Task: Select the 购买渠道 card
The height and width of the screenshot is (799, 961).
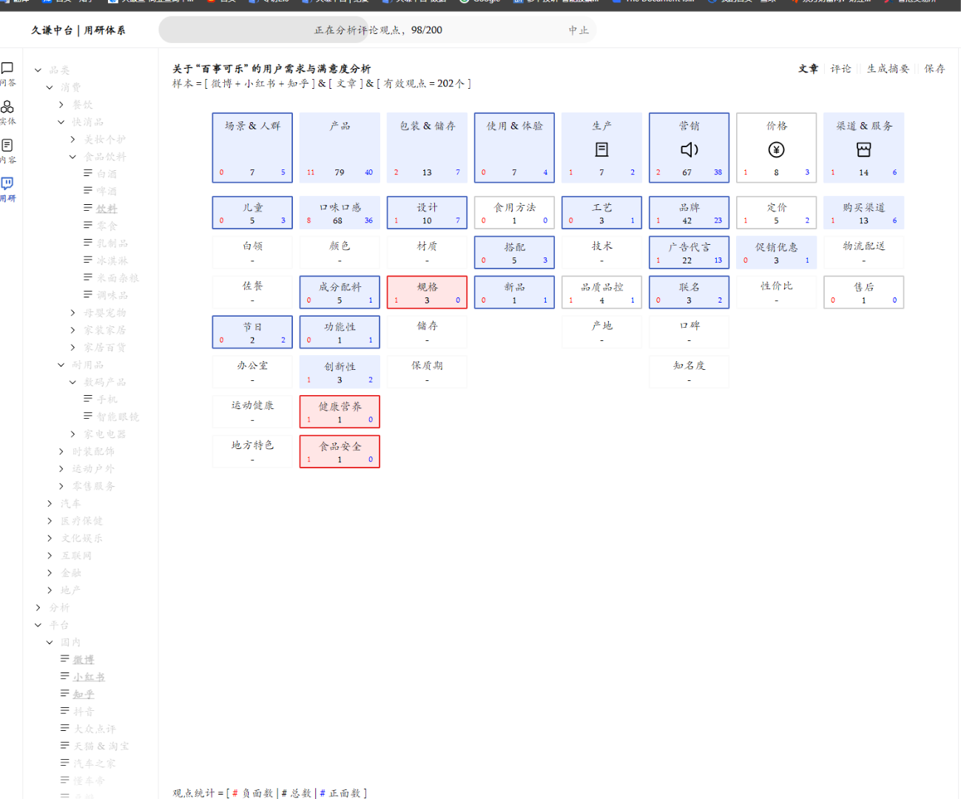Action: pos(863,212)
